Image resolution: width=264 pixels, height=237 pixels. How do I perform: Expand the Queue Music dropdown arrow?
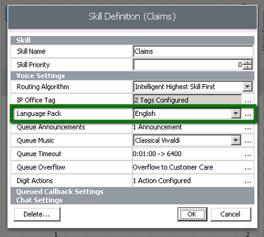point(236,141)
